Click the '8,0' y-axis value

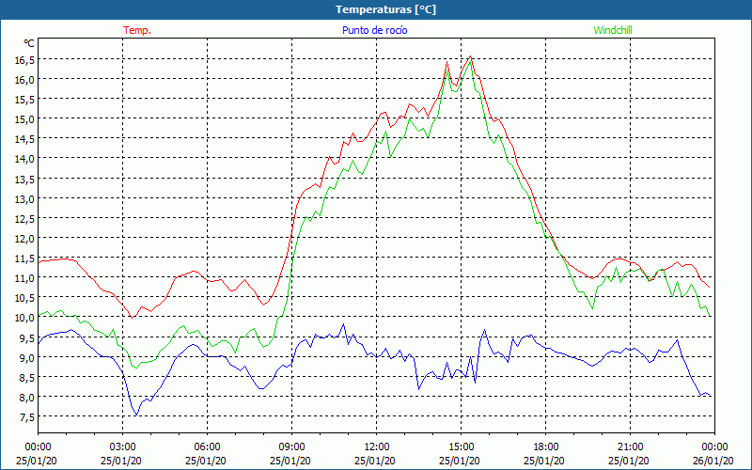click(x=27, y=397)
